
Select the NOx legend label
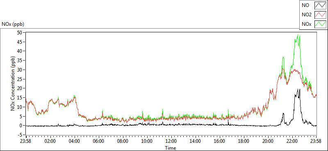click(306, 25)
